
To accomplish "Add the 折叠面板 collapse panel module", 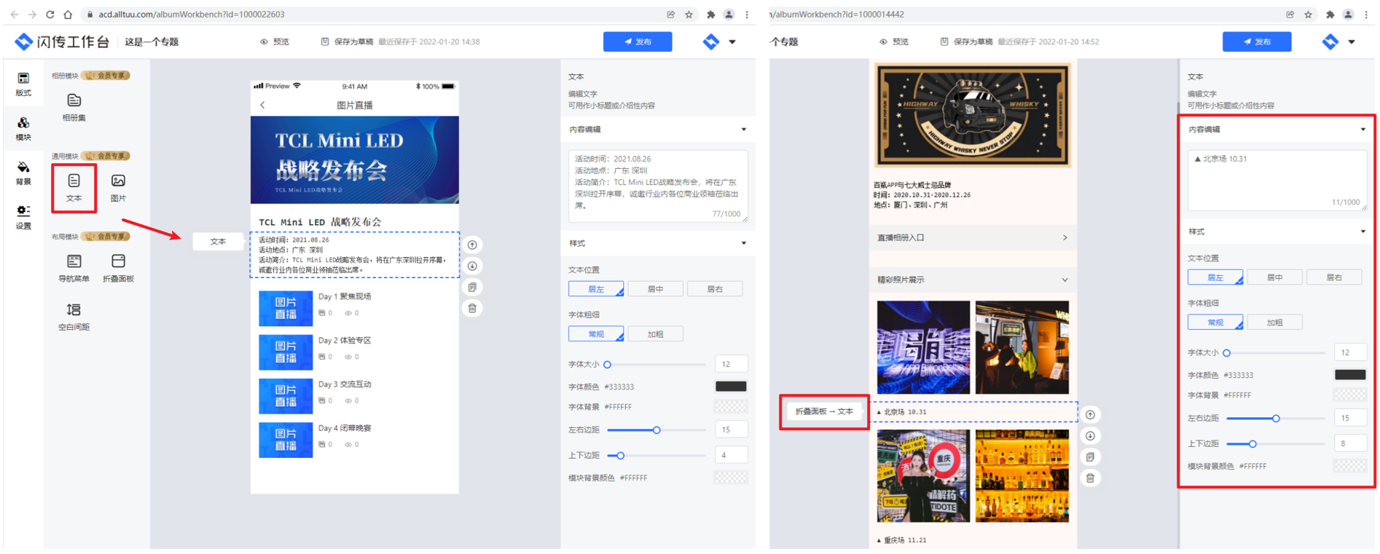I will click(118, 268).
